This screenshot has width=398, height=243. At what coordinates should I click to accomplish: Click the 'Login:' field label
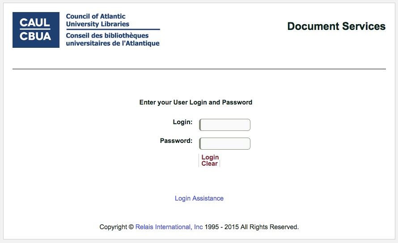(x=182, y=122)
